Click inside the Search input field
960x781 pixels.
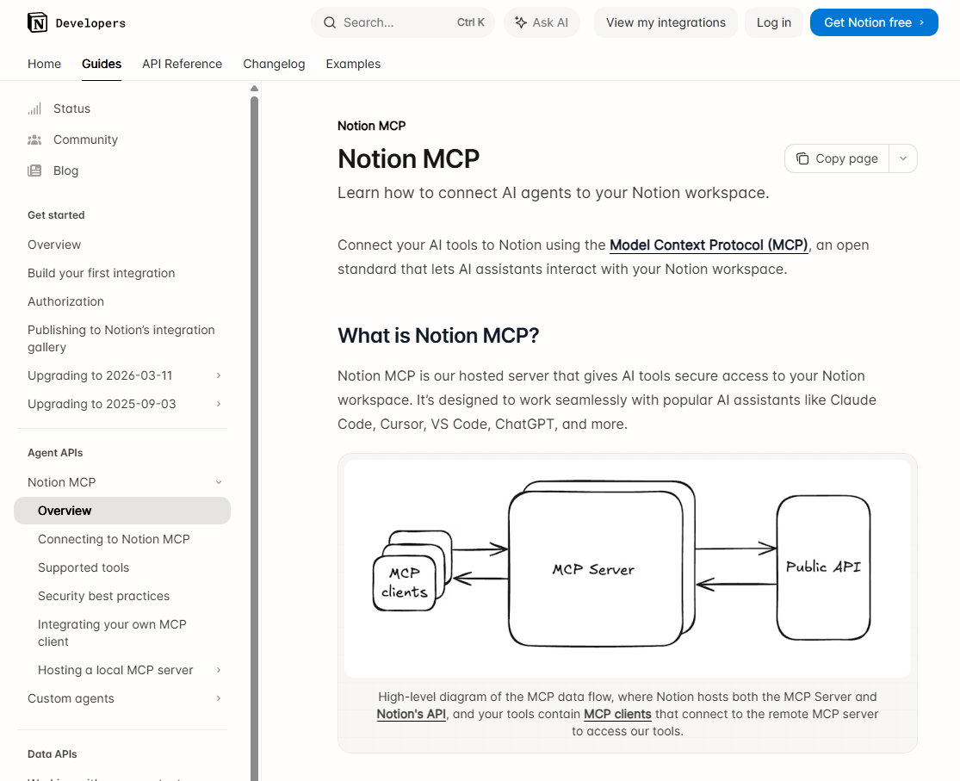pos(387,22)
